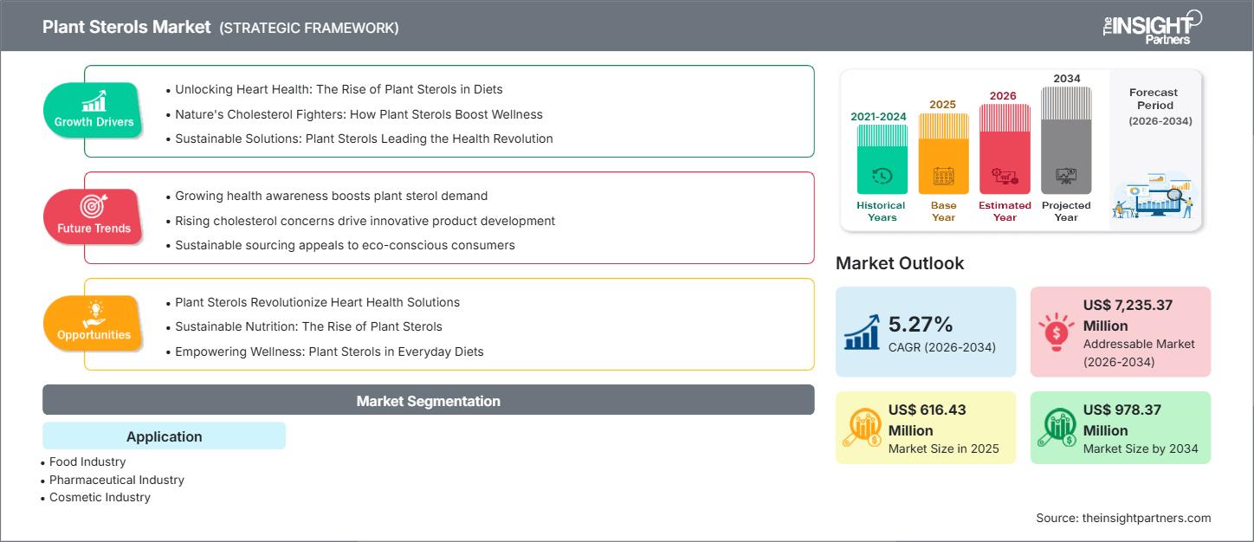
Task: Click the 2025 orange base year bar
Action: (943, 154)
